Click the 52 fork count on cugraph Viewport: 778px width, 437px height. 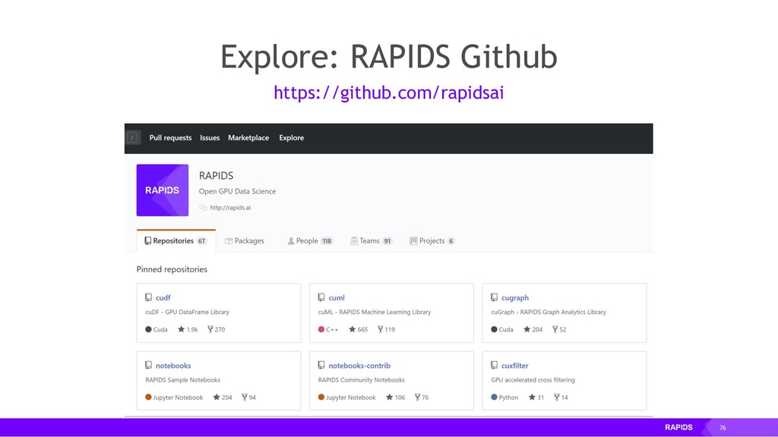(563, 329)
